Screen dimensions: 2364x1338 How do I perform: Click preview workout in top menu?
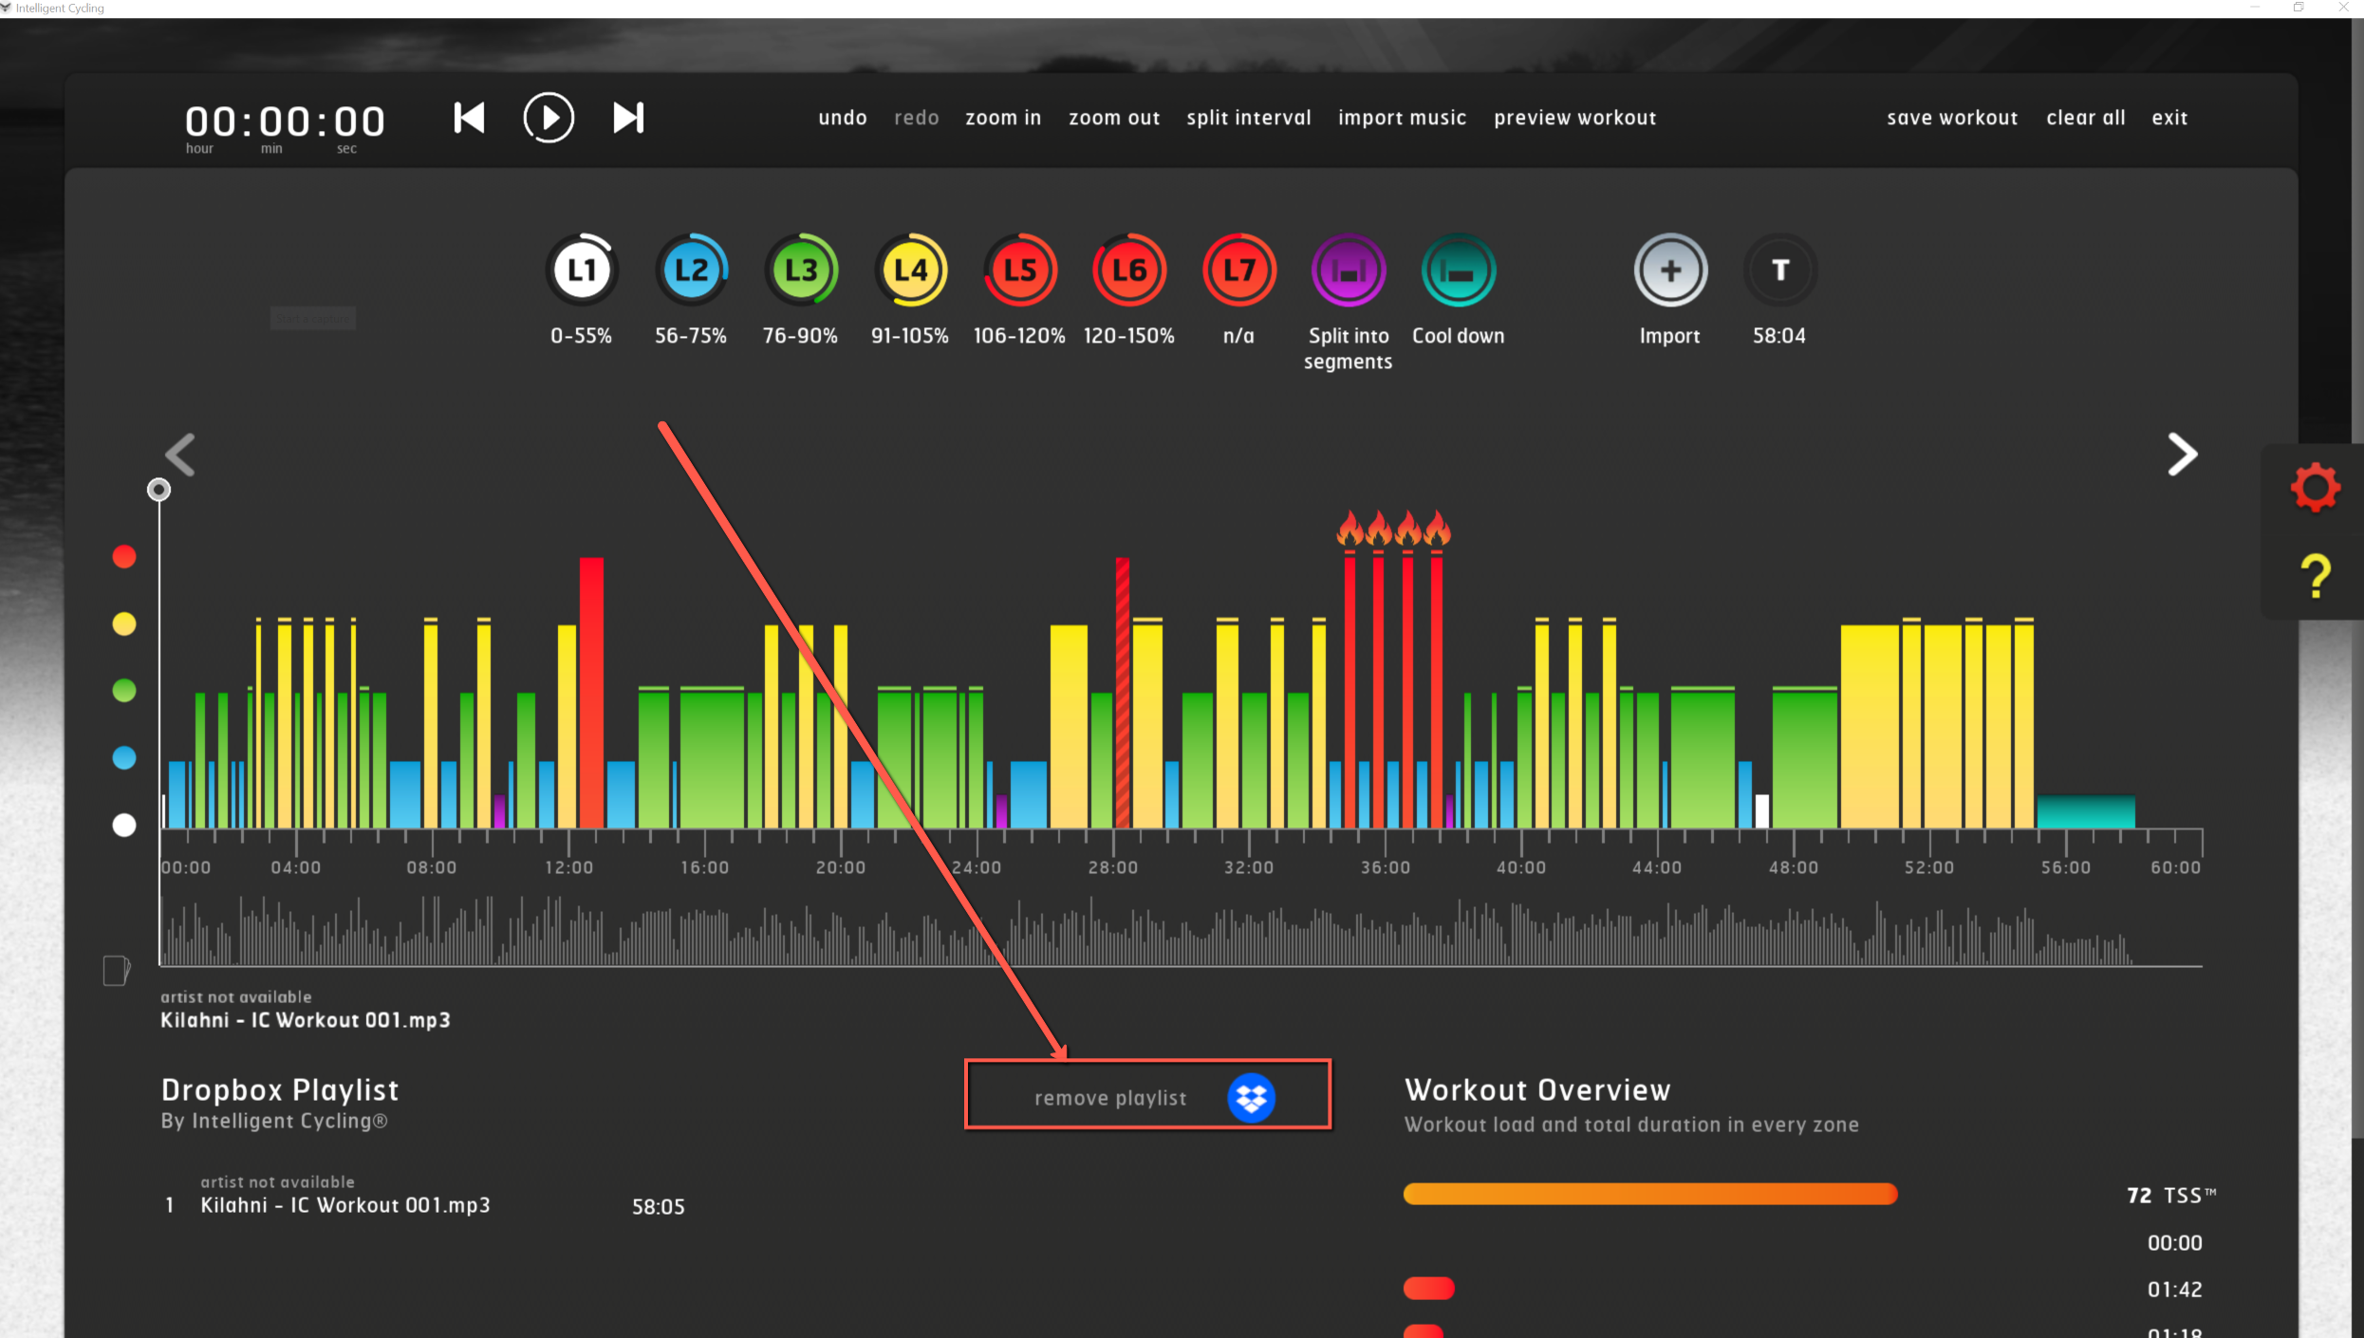pos(1574,118)
